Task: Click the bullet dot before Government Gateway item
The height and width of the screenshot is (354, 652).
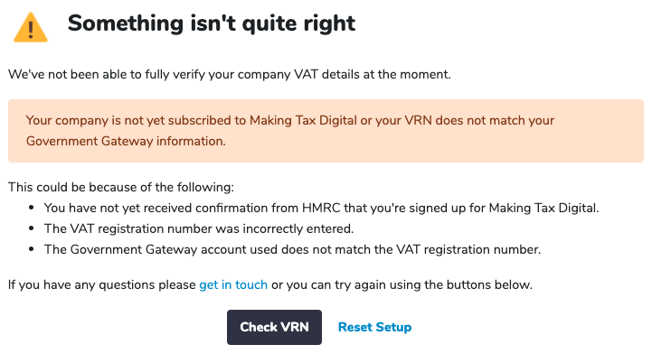Action: pyautogui.click(x=31, y=249)
